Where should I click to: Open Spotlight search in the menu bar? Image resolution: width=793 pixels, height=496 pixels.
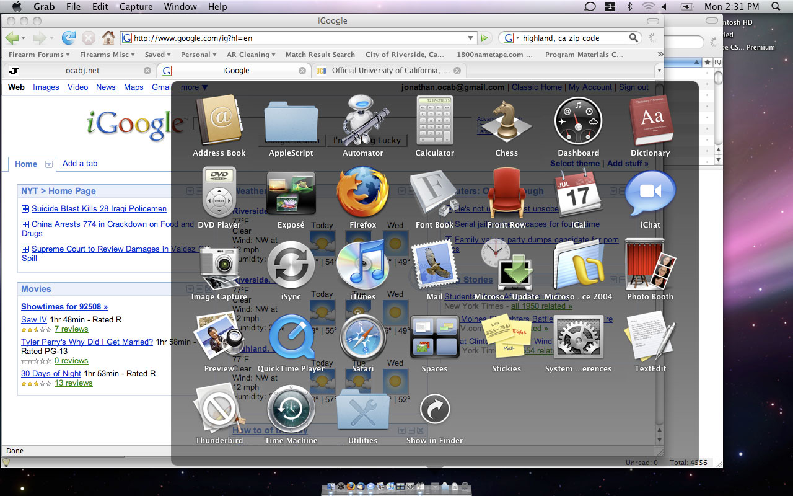776,7
